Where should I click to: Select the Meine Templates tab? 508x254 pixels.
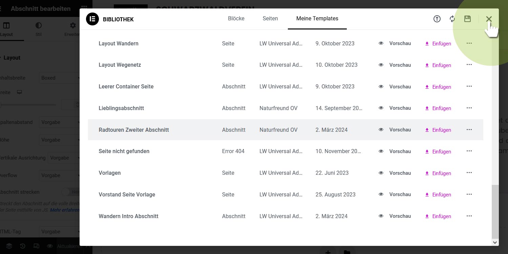click(317, 19)
